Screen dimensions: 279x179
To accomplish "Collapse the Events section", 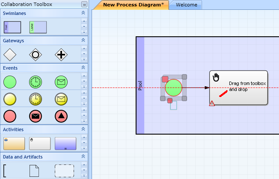I will (83, 67).
